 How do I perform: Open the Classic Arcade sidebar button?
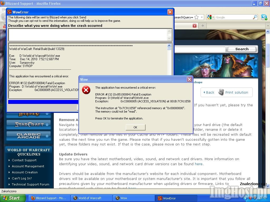28,136
